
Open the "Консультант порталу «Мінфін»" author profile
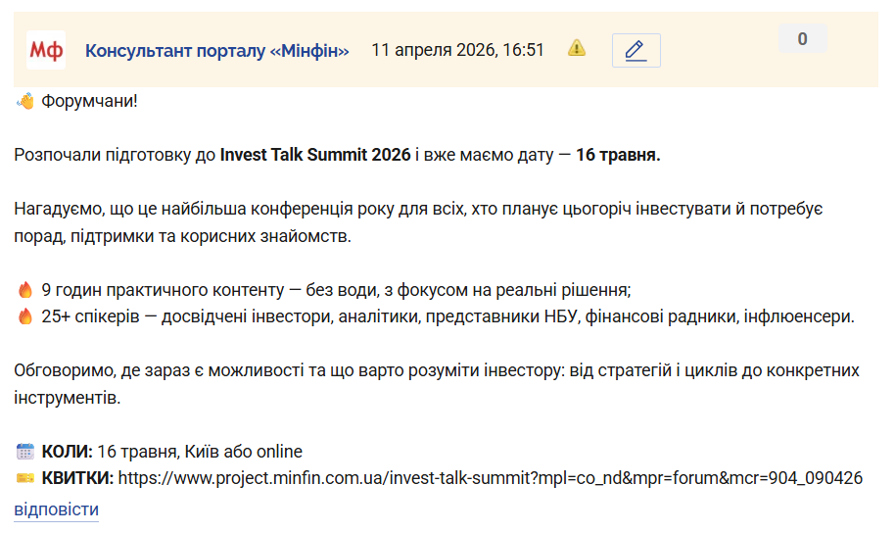[x=217, y=50]
